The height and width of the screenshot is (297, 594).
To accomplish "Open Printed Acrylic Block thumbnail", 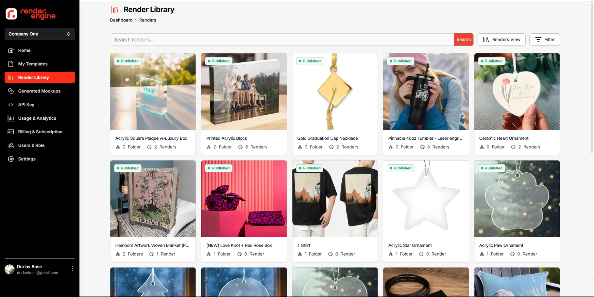I will pyautogui.click(x=244, y=92).
